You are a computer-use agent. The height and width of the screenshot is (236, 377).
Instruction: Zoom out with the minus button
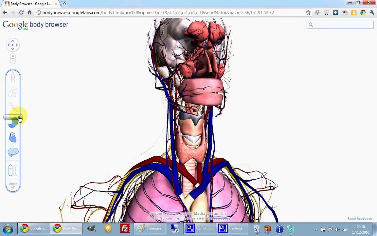pos(13,61)
